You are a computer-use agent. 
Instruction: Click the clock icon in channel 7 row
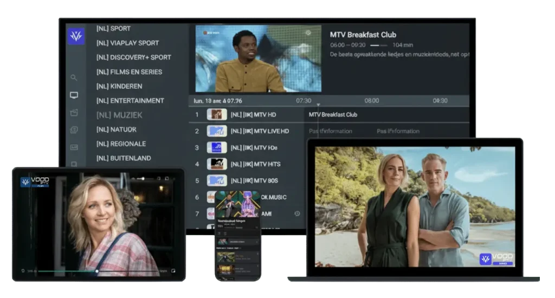pos(297,214)
